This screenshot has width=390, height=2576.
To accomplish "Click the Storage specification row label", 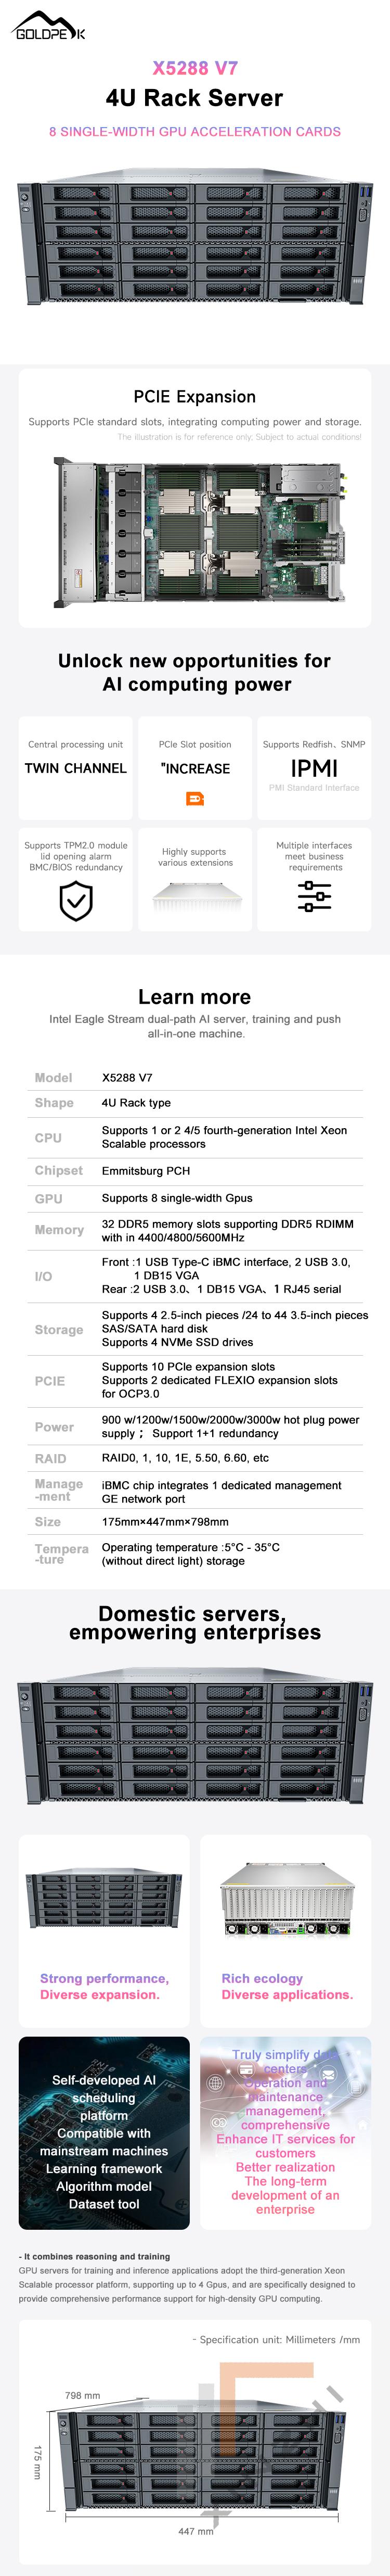I will click(59, 1330).
